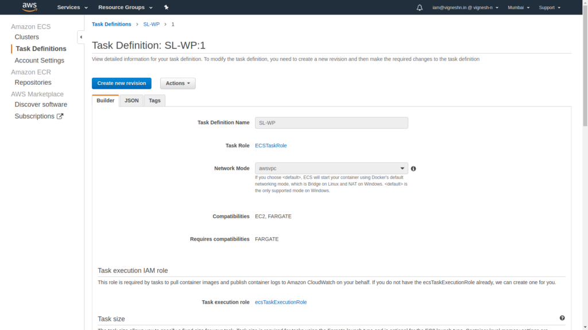Image resolution: width=588 pixels, height=330 pixels.
Task: Select Task Definitions in sidebar
Action: (x=41, y=49)
